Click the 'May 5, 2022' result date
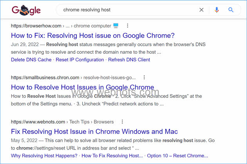Screen dimensions: 247x164 (x=24, y=140)
